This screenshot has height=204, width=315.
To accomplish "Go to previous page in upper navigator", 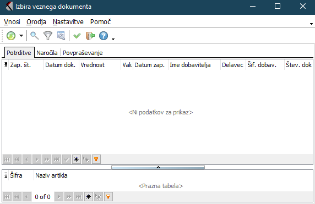I will pos(17,159).
